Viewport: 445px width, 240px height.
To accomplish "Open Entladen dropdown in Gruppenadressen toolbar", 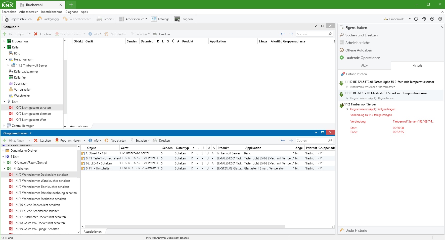I will point(149,140).
